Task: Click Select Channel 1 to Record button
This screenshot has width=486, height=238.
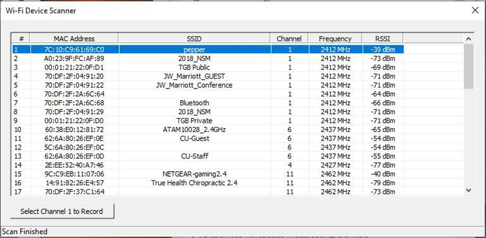Action: (x=62, y=211)
